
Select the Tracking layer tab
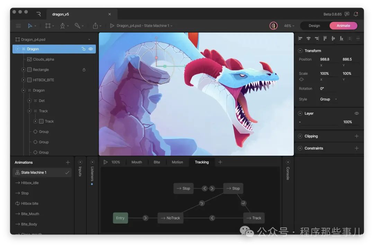pos(202,162)
